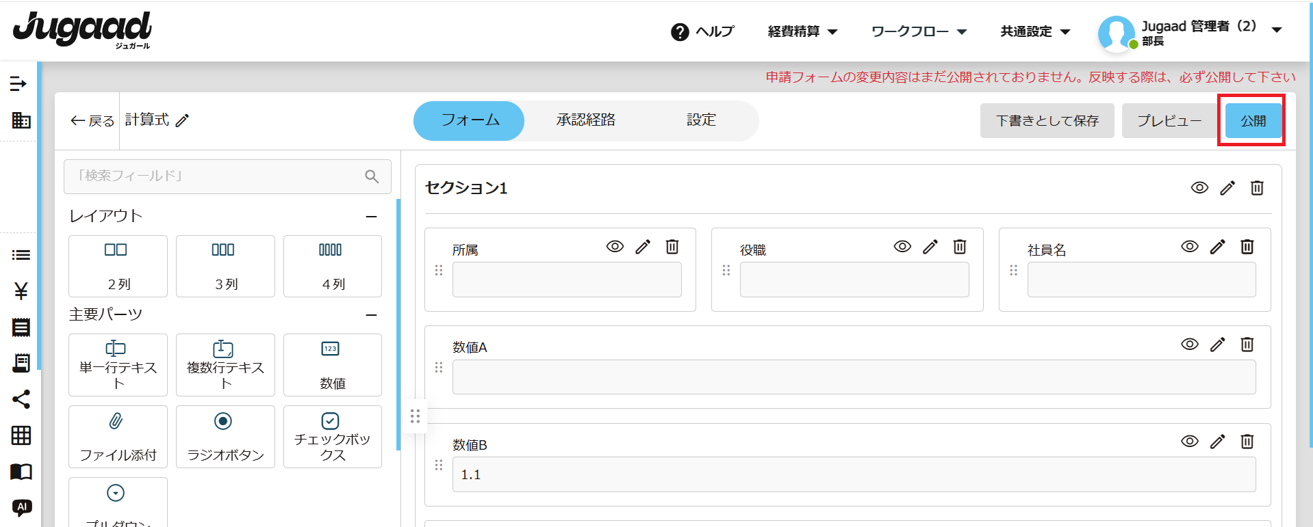1313x527 pixels.
Task: Toggle セクション1 visibility eye icon
Action: pyautogui.click(x=1199, y=188)
